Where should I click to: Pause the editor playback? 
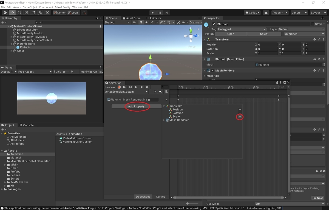tap(160, 13)
